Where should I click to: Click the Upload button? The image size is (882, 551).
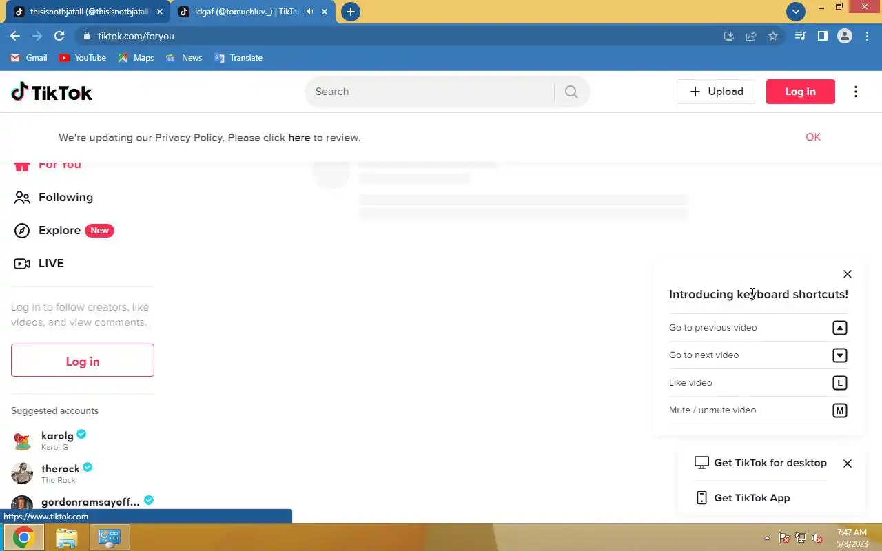pos(716,92)
